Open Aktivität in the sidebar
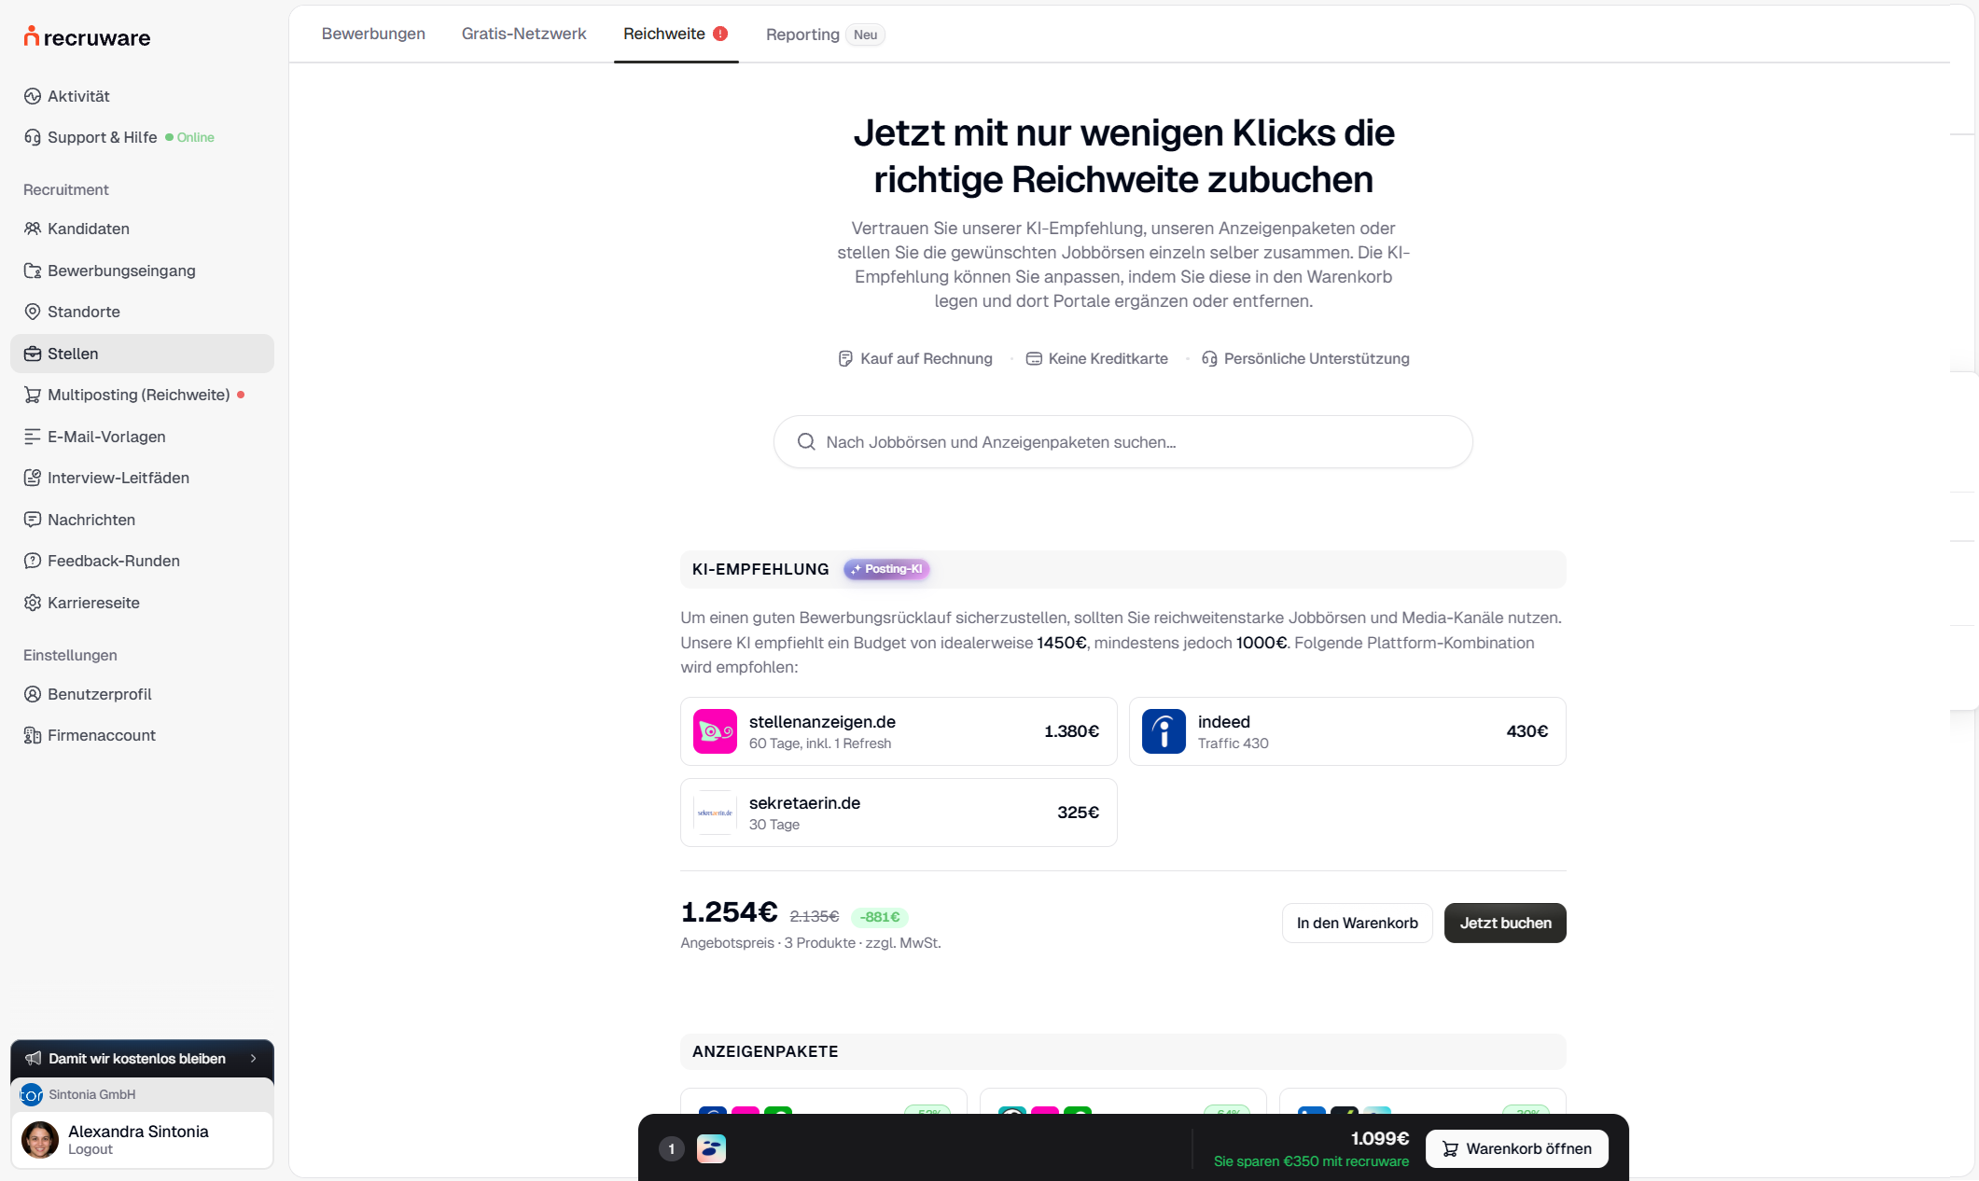This screenshot has height=1181, width=1979. click(x=78, y=96)
